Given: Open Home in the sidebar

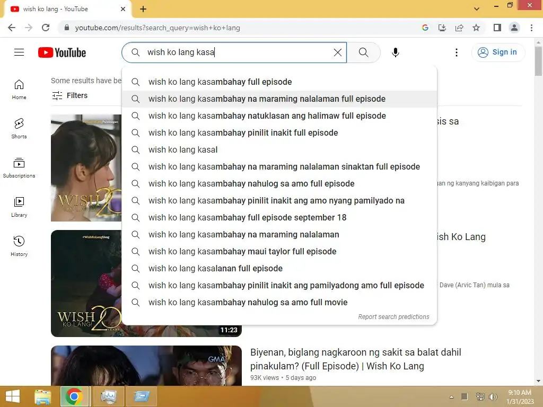Looking at the screenshot, I should [19, 89].
